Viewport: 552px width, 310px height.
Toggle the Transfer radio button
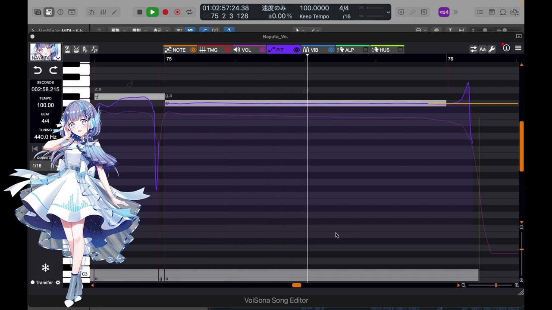click(x=32, y=282)
